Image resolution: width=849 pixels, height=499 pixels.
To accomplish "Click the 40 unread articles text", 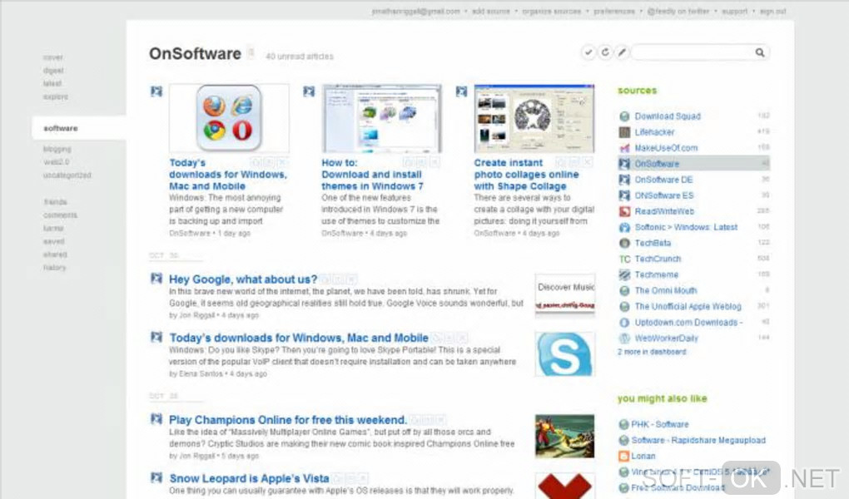I will coord(300,57).
